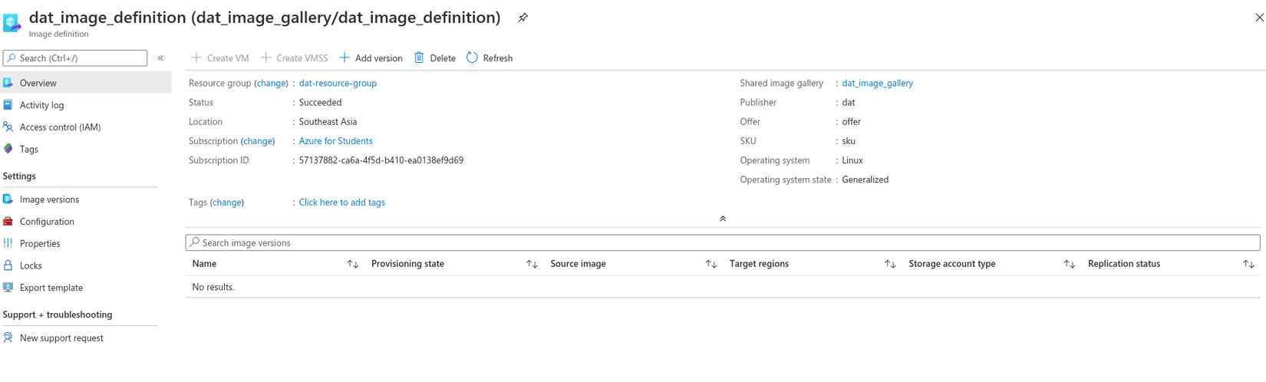Open Image versions settings page
The height and width of the screenshot is (382, 1266).
pos(49,199)
